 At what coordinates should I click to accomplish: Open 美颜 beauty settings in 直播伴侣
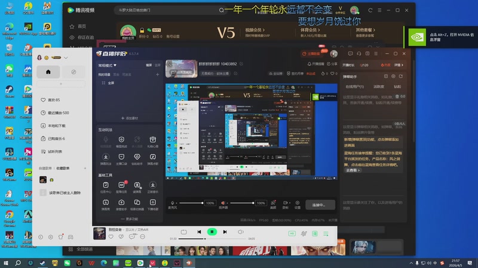pyautogui.click(x=273, y=204)
